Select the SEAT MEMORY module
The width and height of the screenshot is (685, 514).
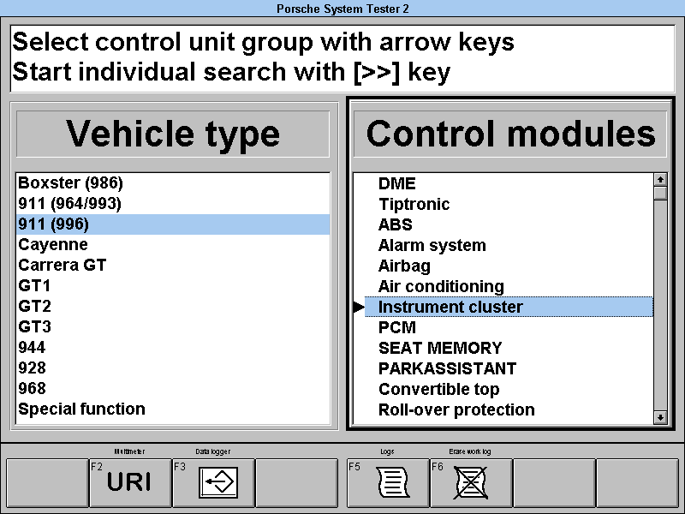coord(509,348)
